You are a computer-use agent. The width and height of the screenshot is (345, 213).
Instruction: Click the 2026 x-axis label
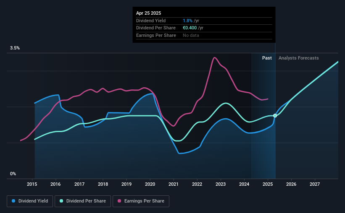point(291,184)
